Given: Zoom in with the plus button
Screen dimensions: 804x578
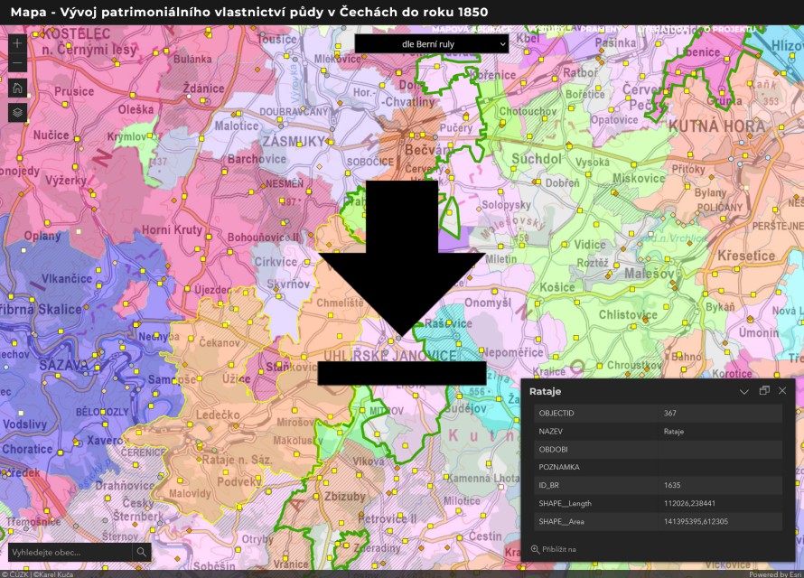Looking at the screenshot, I should [17, 42].
